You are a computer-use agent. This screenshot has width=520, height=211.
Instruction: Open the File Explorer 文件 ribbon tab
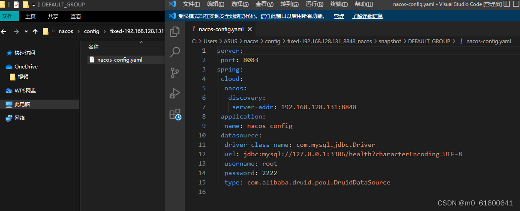pos(9,16)
